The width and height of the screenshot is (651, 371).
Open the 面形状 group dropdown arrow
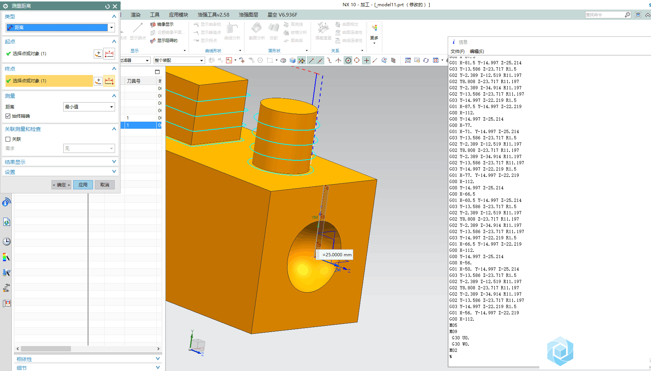pyautogui.click(x=307, y=51)
